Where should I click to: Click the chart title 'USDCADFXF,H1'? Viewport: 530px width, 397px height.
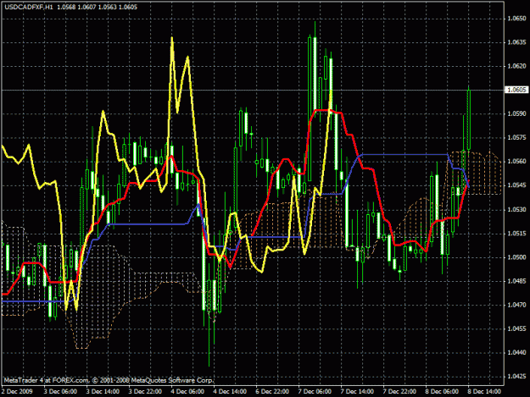pos(29,7)
